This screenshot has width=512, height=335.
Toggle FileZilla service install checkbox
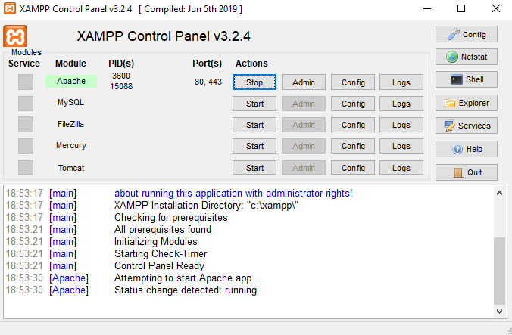(26, 125)
